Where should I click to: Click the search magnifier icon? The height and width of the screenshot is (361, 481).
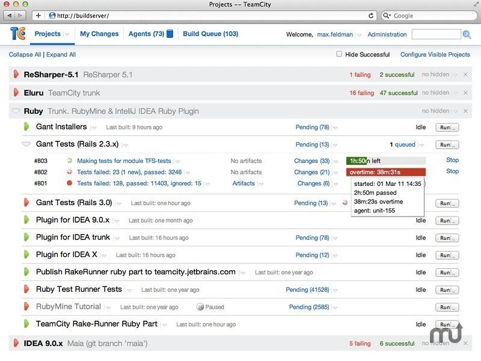[x=467, y=34]
